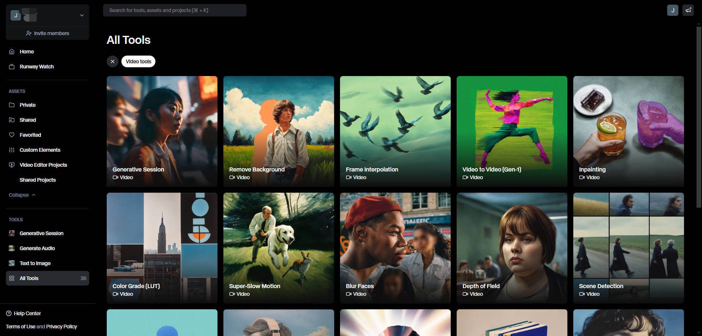Screen dimensions: 702x336
Task: Click the invite members person icon
Action: (x=29, y=33)
